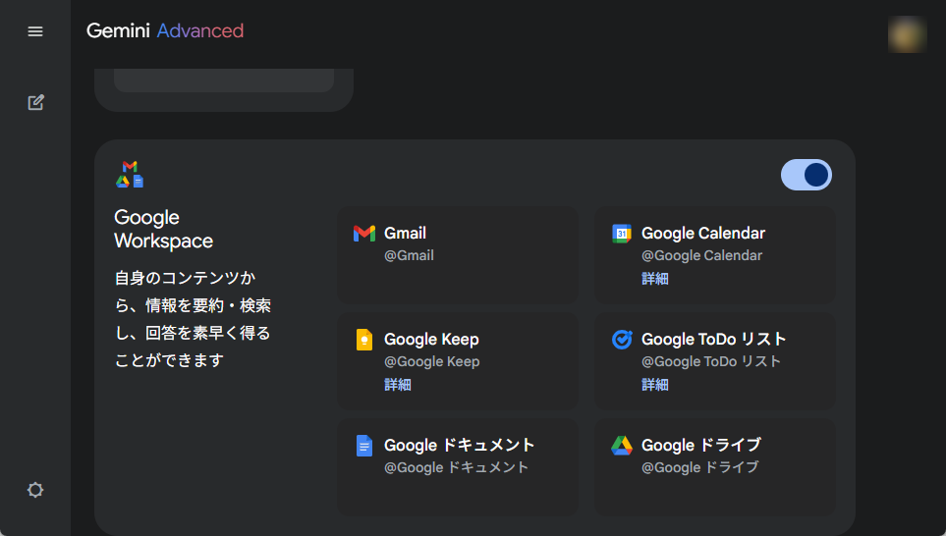Screen dimensions: 946x536
Task: Click the Google ToDo リスト card title
Action: pyautogui.click(x=714, y=340)
